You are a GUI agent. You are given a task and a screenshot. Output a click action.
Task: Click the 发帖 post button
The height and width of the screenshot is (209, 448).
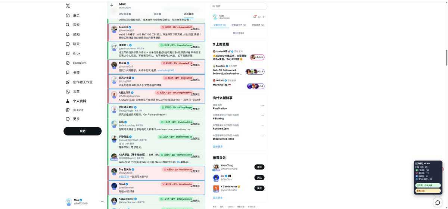[83, 131]
